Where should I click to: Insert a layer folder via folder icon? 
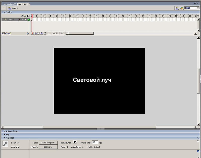coord(10,33)
